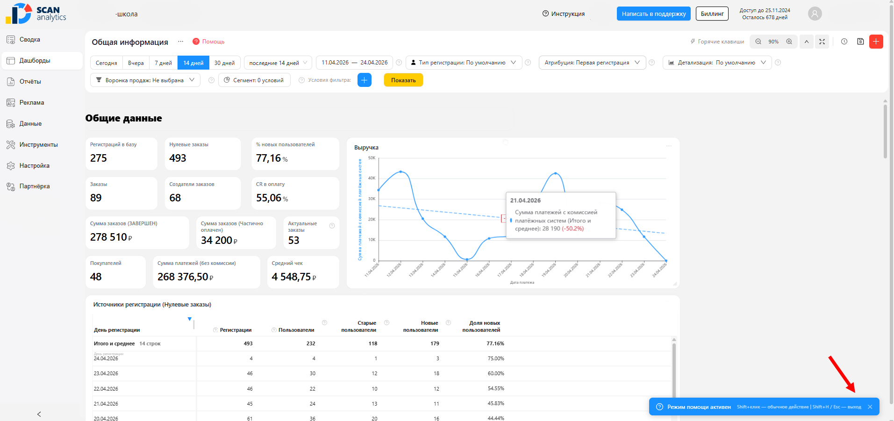Open the Инструменты section
The height and width of the screenshot is (421, 894).
[42, 145]
